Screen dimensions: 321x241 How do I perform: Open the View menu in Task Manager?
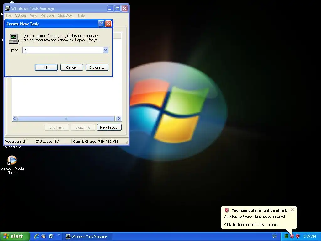34,15
